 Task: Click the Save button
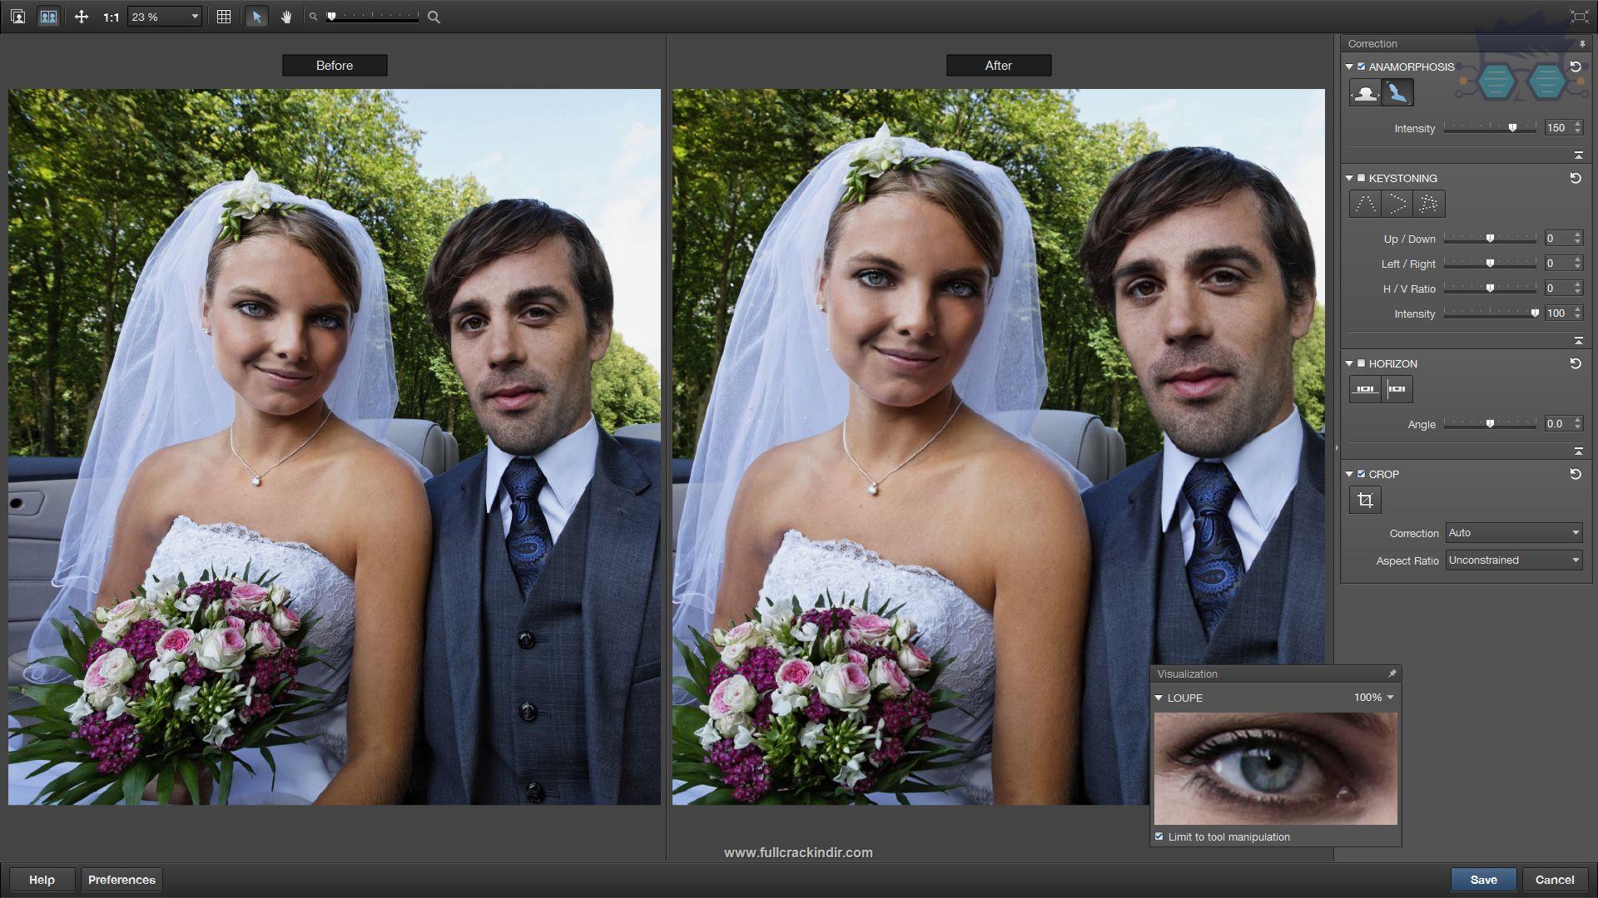(1483, 880)
